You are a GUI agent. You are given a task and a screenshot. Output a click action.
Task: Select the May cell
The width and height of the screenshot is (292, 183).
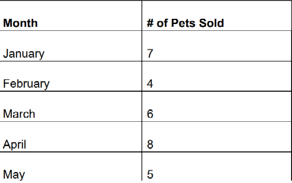pos(71,167)
